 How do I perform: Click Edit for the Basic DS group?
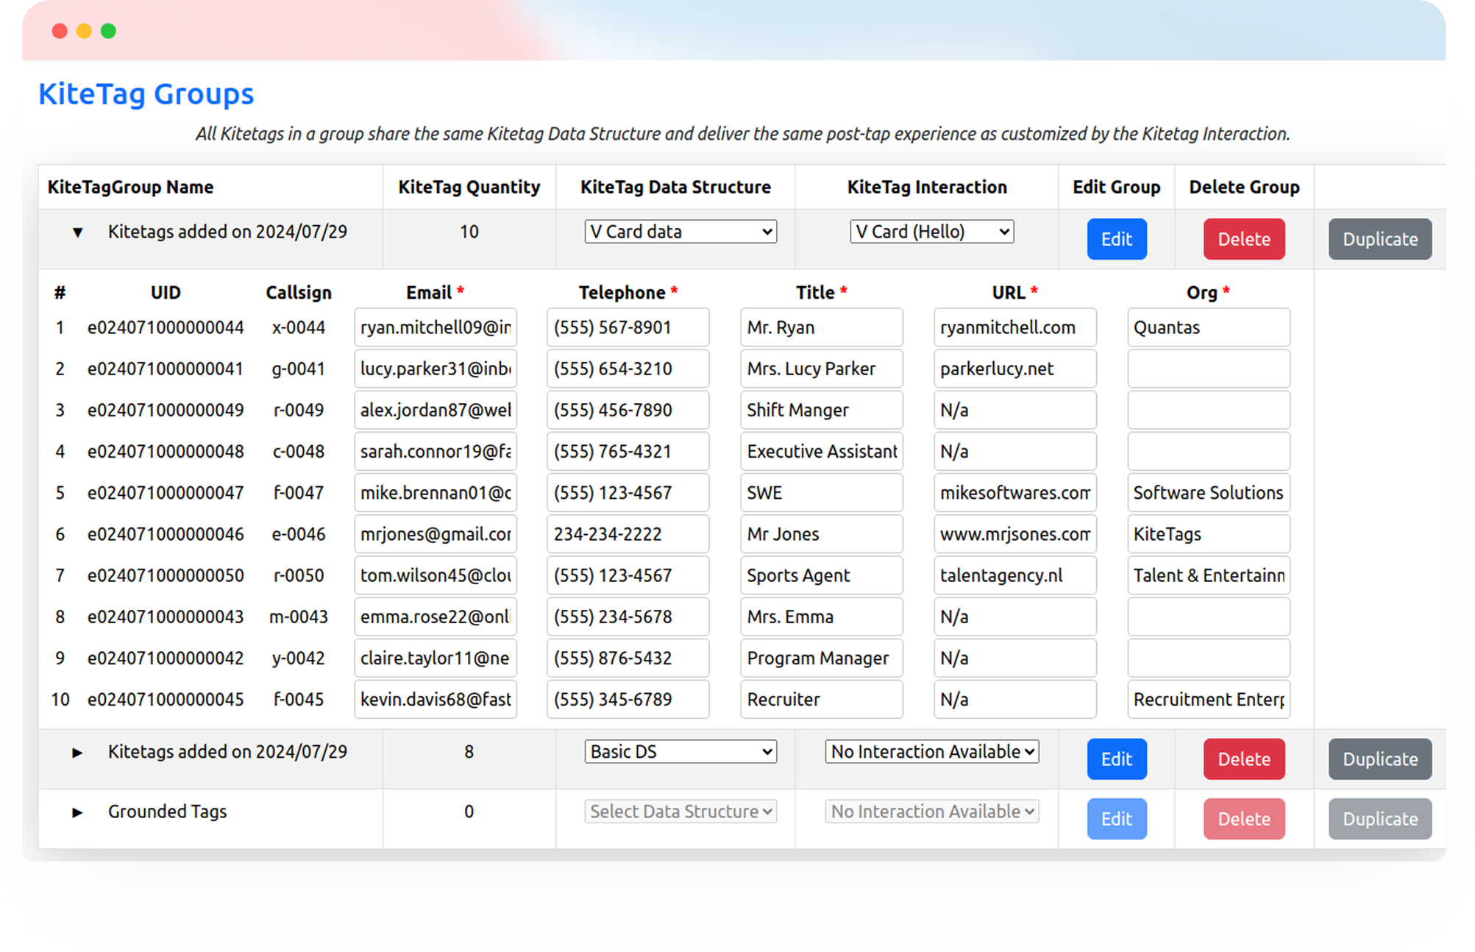tap(1116, 759)
